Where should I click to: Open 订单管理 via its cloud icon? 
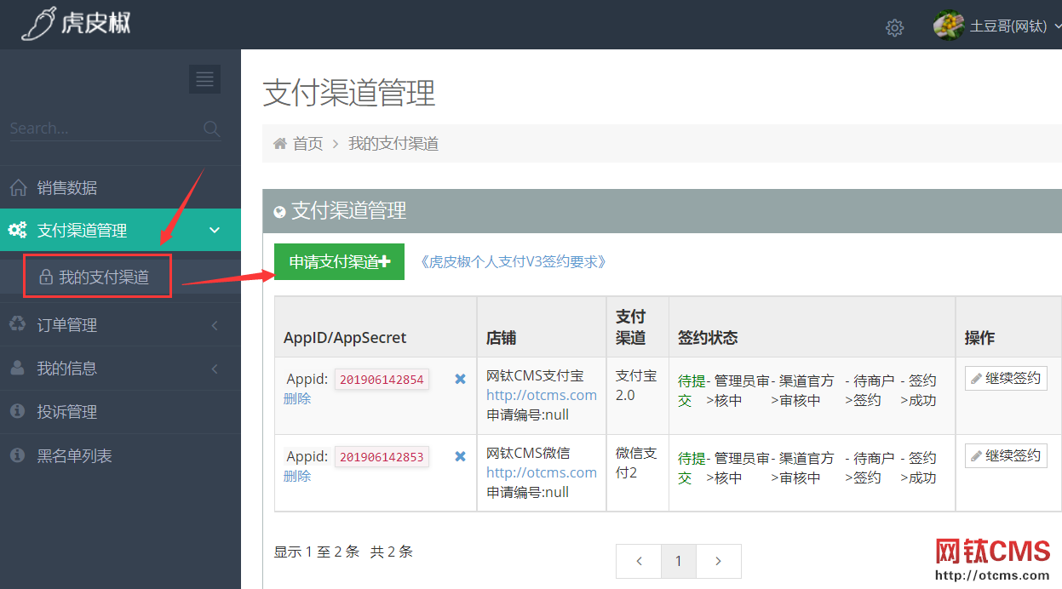pos(19,324)
